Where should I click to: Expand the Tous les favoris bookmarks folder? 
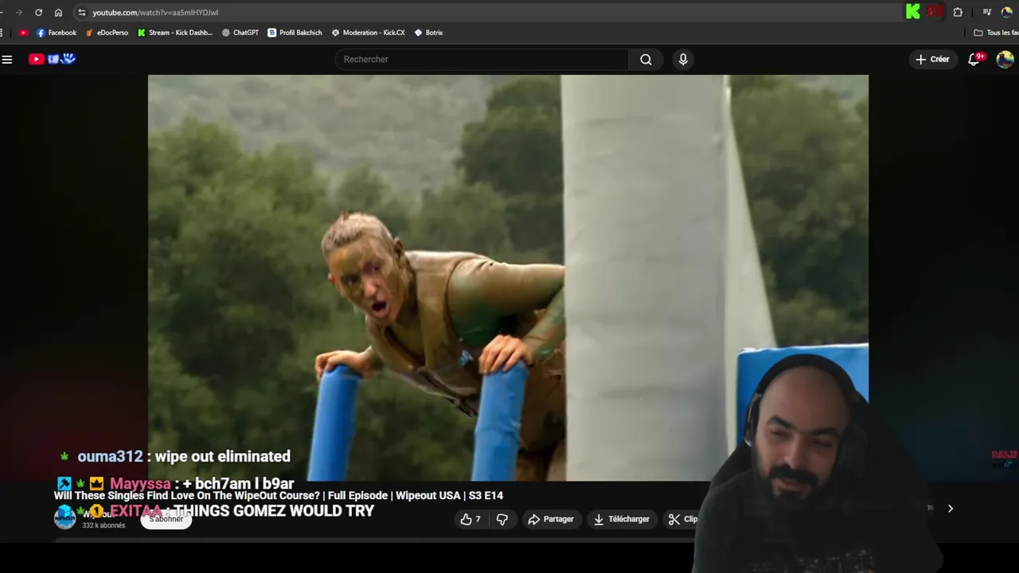click(x=996, y=33)
